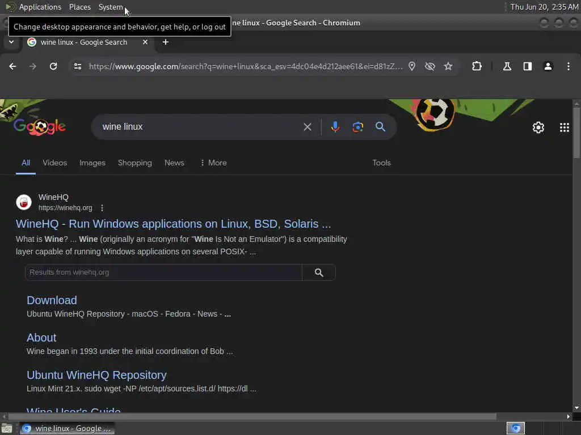Click the scroll-down arrow of vertical scrollbar
The width and height of the screenshot is (581, 435).
click(x=576, y=408)
